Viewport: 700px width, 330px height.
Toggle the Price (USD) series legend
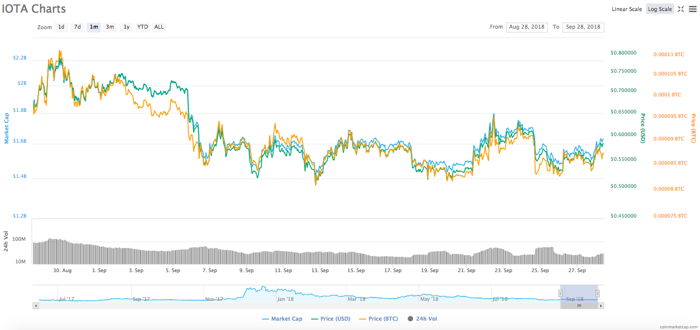[x=330, y=318]
